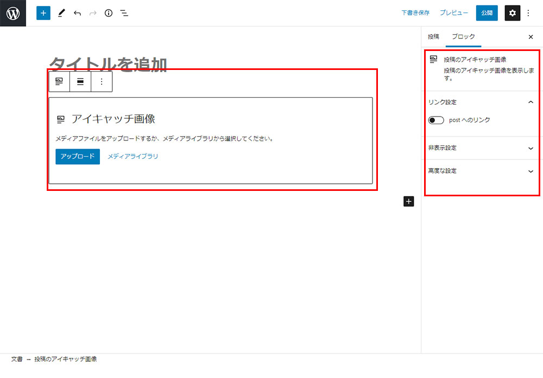Select the editing mode pencil icon
Viewport: 543px width, 378px height.
pos(61,13)
